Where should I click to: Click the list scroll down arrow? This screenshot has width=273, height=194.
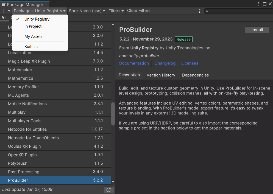[113, 182]
